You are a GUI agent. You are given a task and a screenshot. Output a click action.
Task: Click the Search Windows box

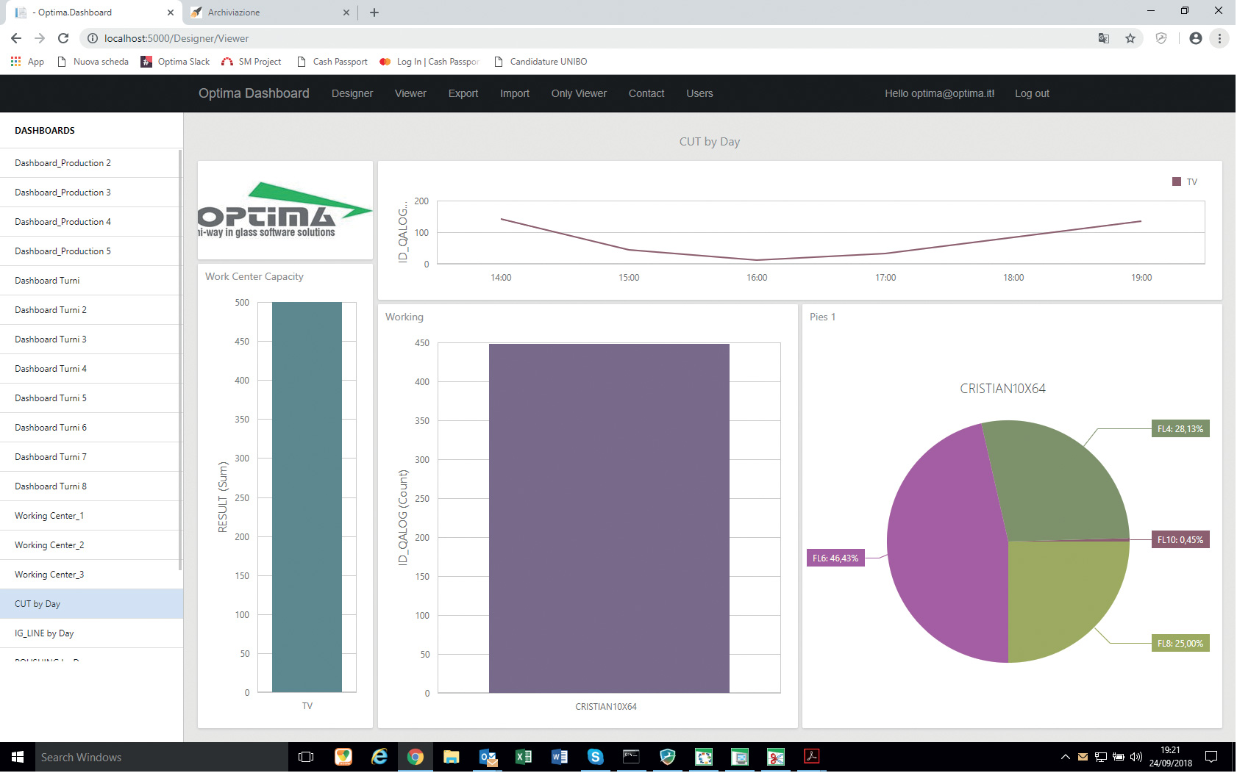[x=161, y=757]
